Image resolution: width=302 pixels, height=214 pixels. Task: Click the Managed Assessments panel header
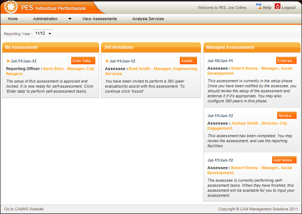click(252, 47)
